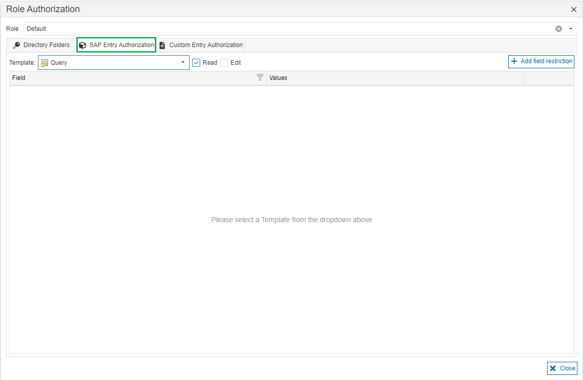583x380 pixels.
Task: Click the document icon on Custom Entry Authorization
Action: click(162, 45)
